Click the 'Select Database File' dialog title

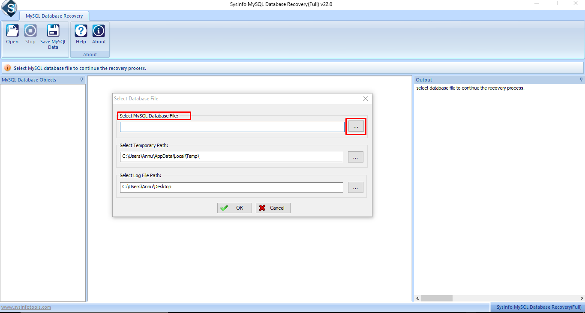point(136,99)
